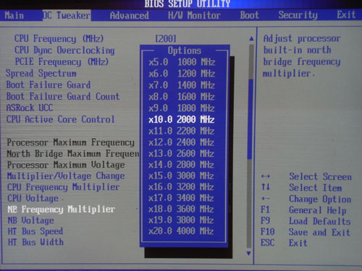The height and width of the screenshot is (271, 362).
Task: Pick x12.0 2400 MHz multiplier
Action: (182, 142)
